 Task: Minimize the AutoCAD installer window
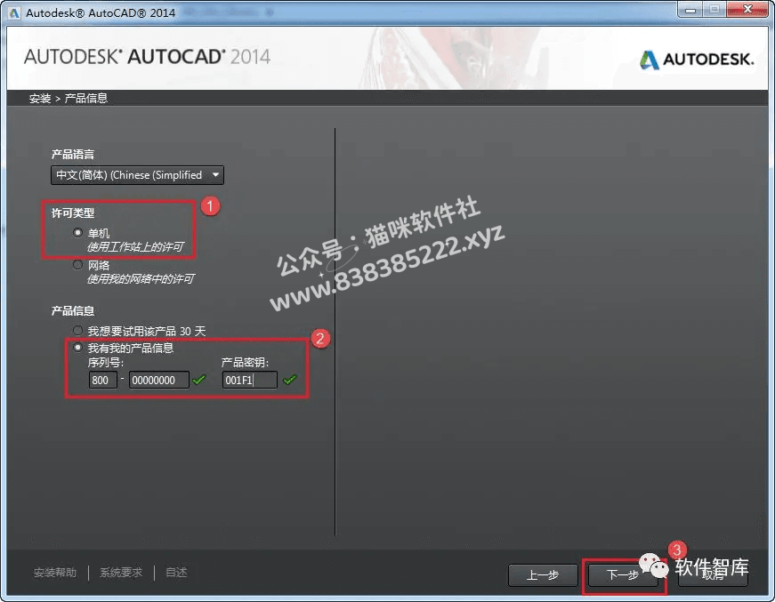click(690, 10)
